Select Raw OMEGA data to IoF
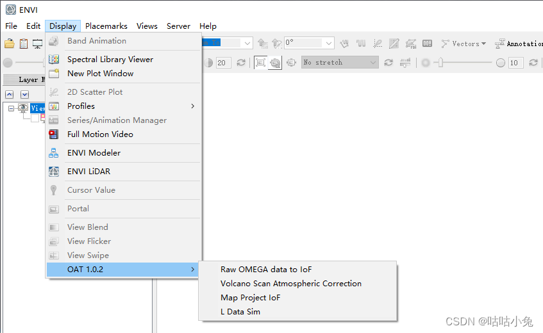Viewport: 543px width, 333px height. point(298,270)
